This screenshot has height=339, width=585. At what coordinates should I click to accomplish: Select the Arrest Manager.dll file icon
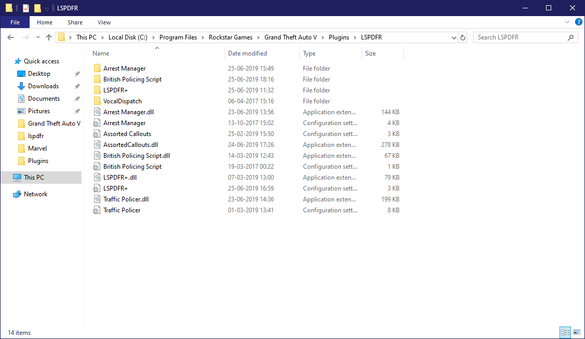[97, 112]
